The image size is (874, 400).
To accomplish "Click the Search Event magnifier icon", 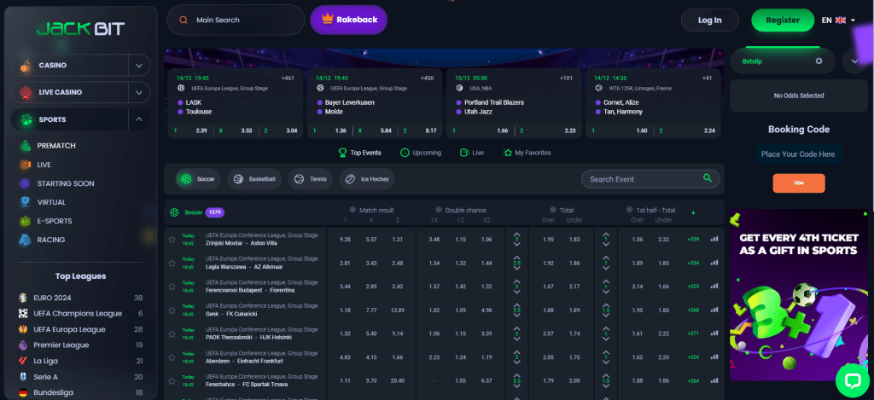I will 708,178.
